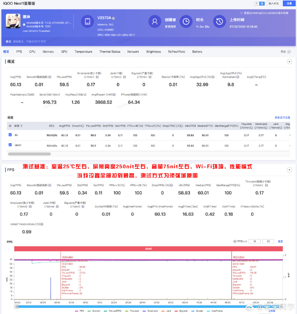Open Avg(AppCPU) Normalized help icon
The width and height of the screenshot is (297, 314).
[x=238, y=77]
